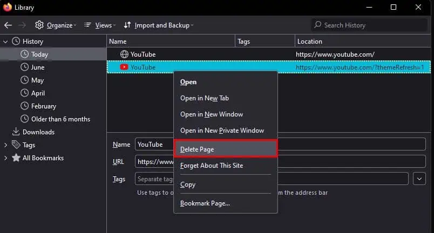Choose Open in New Private Window

[x=226, y=131]
